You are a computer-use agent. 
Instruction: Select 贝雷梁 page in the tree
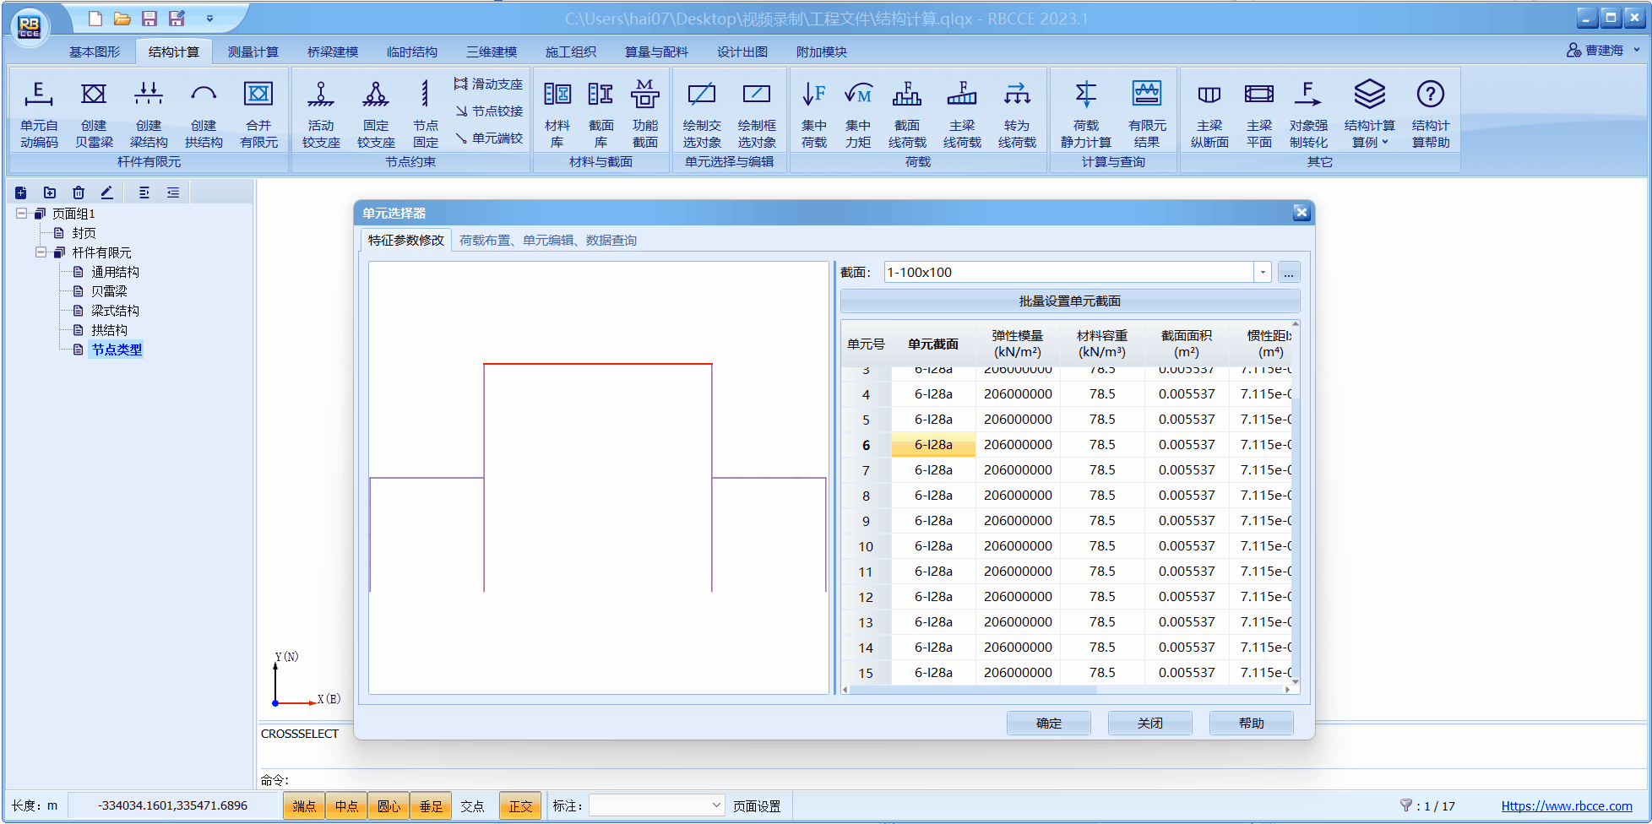pyautogui.click(x=109, y=291)
